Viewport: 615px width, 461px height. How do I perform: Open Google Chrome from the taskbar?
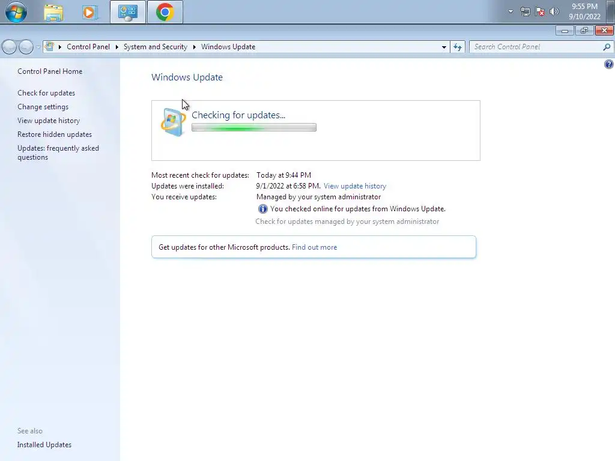click(x=165, y=12)
